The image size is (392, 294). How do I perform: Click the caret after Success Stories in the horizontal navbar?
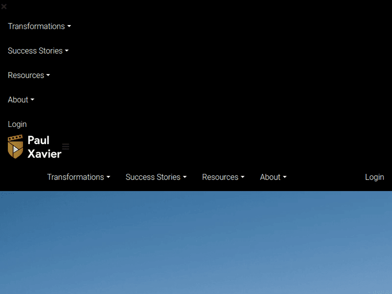185,178
